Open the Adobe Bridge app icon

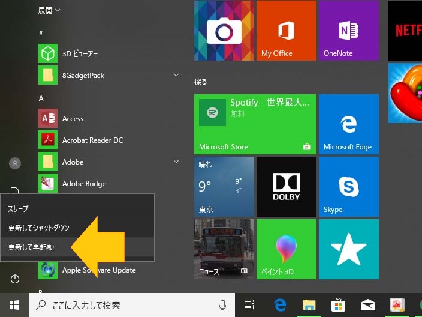click(48, 183)
